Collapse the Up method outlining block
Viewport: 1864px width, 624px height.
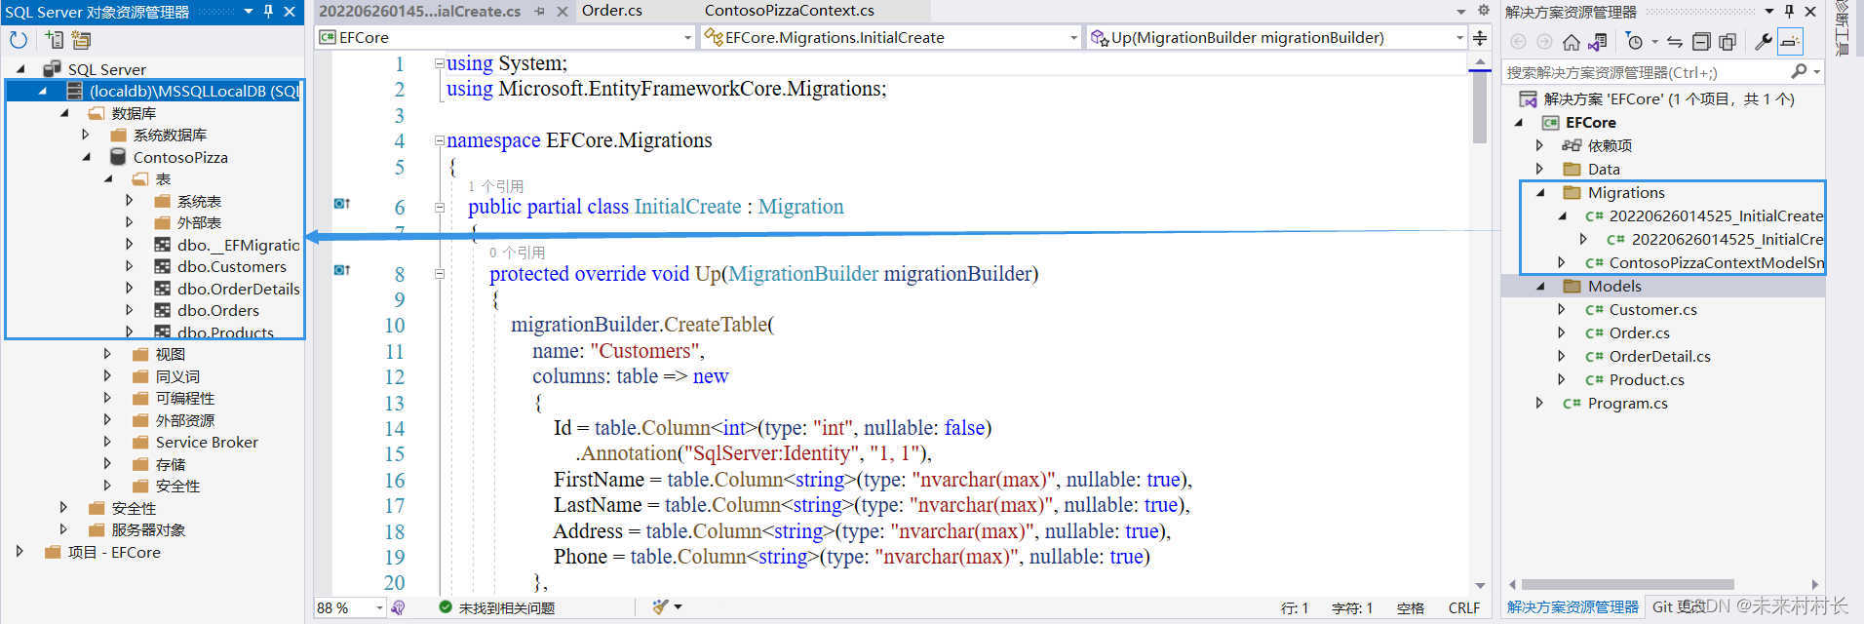[439, 274]
